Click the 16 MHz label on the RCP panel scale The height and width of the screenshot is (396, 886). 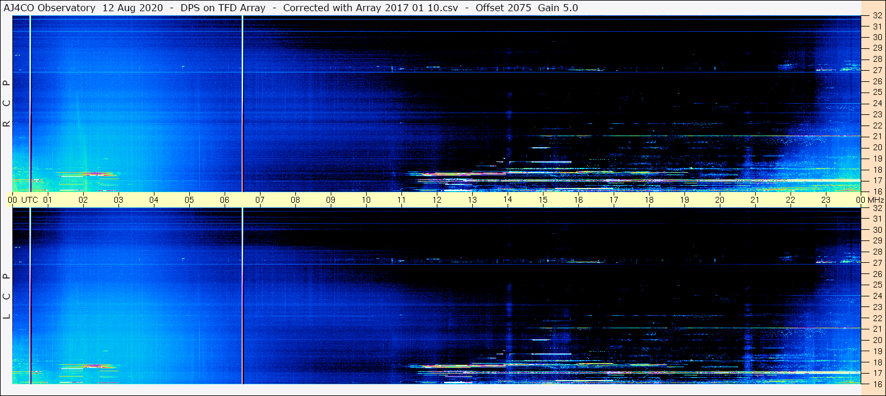pos(877,191)
